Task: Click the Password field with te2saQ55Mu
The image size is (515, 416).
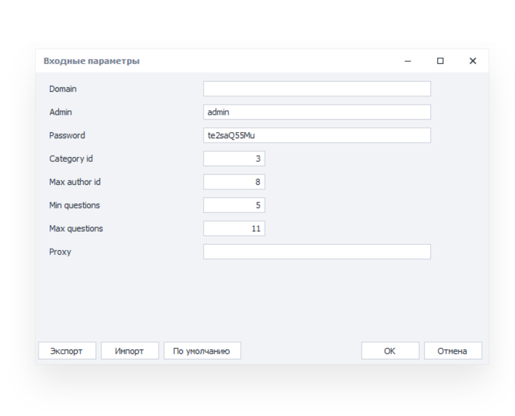Action: (x=317, y=136)
